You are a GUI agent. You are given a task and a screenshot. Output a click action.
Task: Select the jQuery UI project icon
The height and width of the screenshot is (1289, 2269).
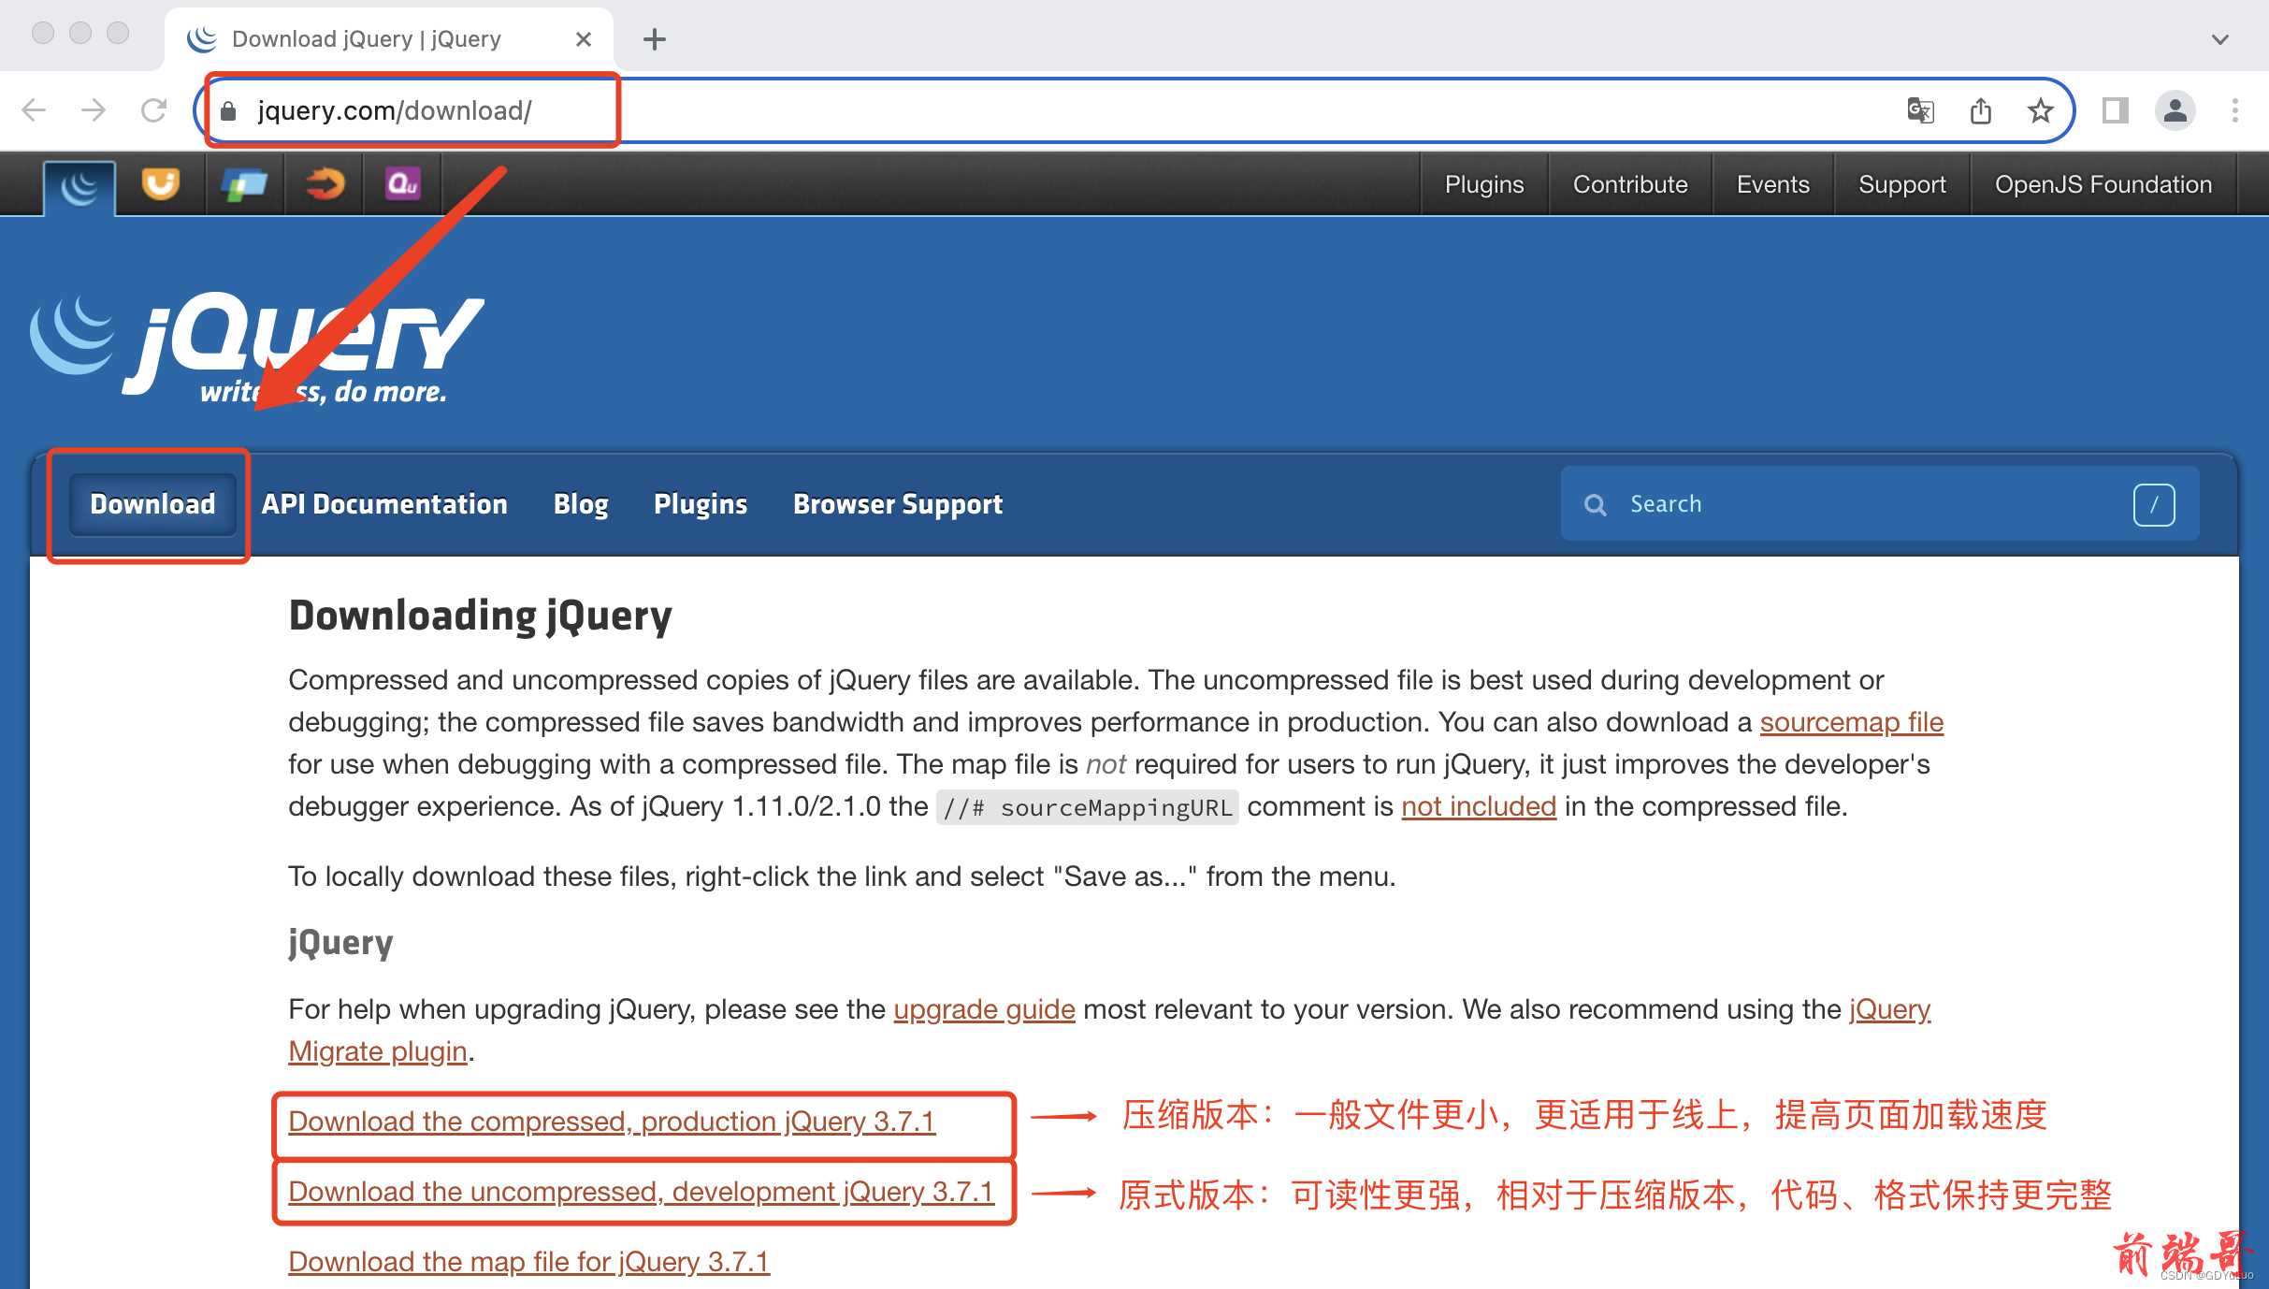[x=161, y=183]
